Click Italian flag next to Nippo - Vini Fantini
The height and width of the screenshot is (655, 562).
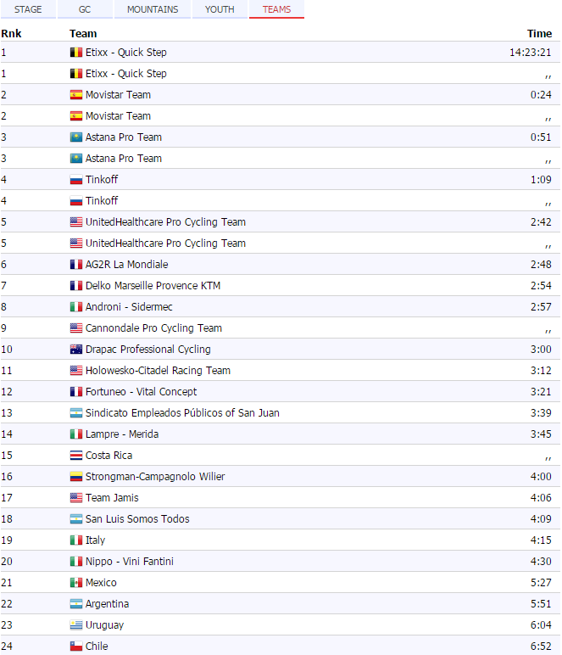pos(76,562)
